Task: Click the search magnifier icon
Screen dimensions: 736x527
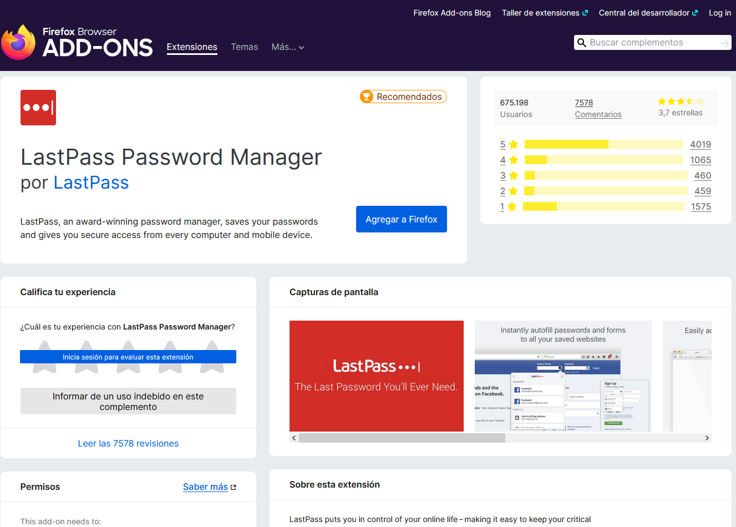Action: tap(582, 43)
